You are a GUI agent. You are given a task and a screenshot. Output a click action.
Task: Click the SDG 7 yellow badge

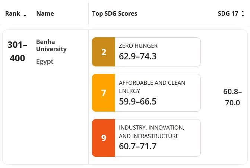click(x=104, y=93)
